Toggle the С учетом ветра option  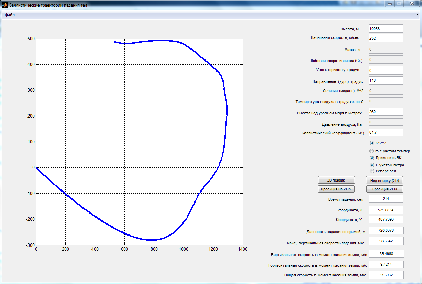point(371,165)
